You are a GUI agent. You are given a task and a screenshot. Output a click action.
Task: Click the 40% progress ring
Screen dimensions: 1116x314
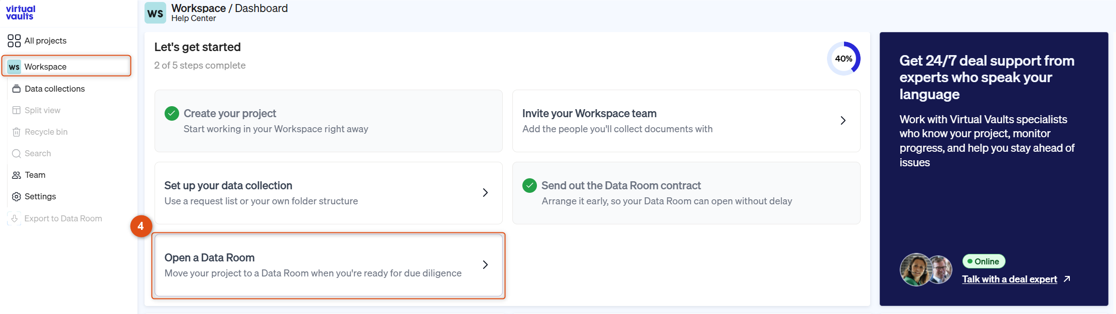tap(844, 59)
